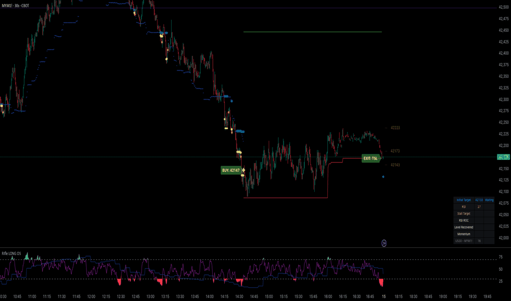Click the 14:30 time axis label
This screenshot has width=511, height=301.
(239, 297)
